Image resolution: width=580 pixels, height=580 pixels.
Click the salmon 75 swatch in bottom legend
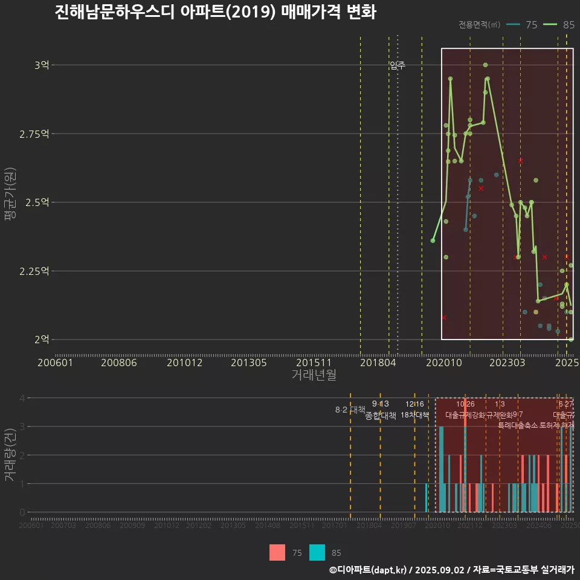(x=277, y=553)
